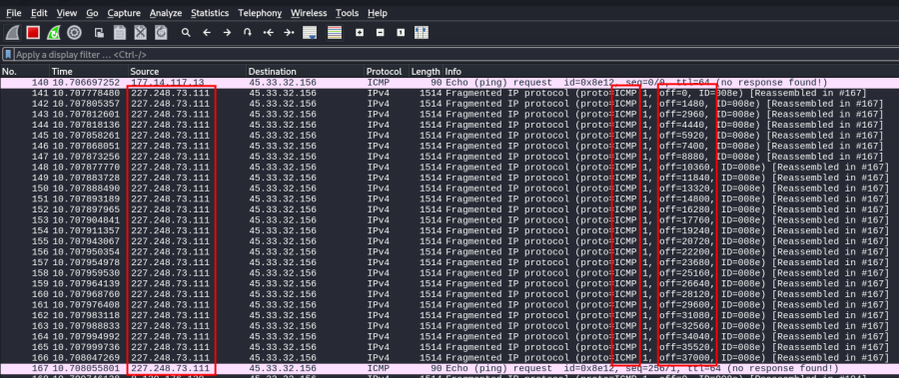Sort by the Source column header
899x378 pixels.
click(x=187, y=72)
